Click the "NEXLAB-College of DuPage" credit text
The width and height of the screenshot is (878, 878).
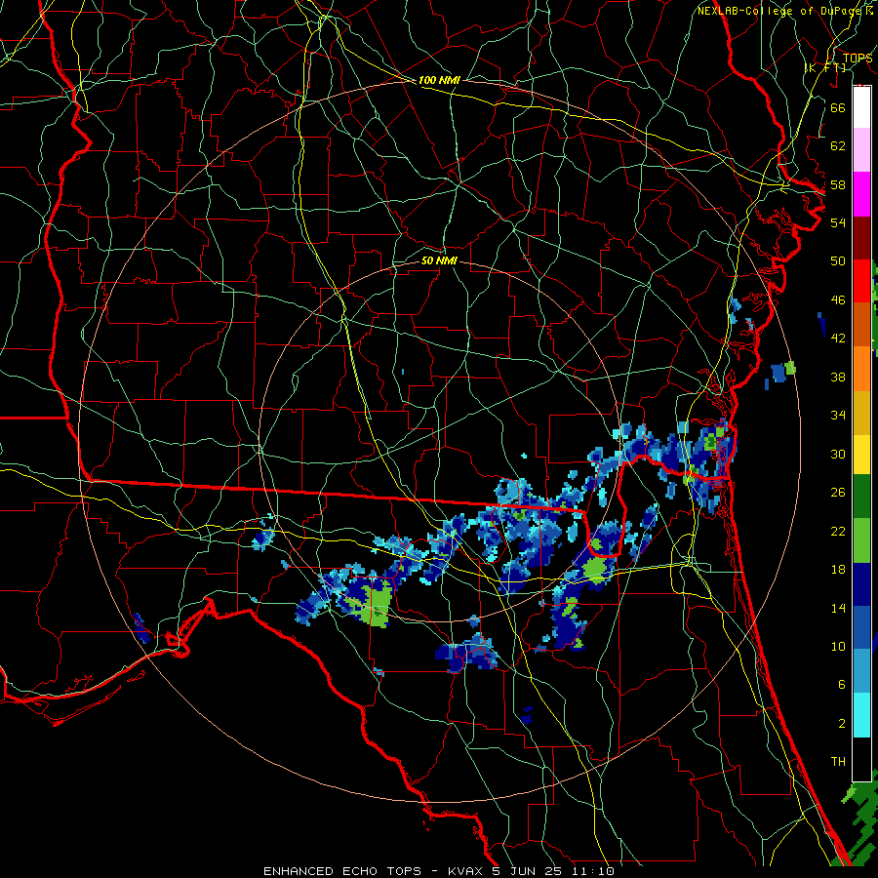[779, 11]
